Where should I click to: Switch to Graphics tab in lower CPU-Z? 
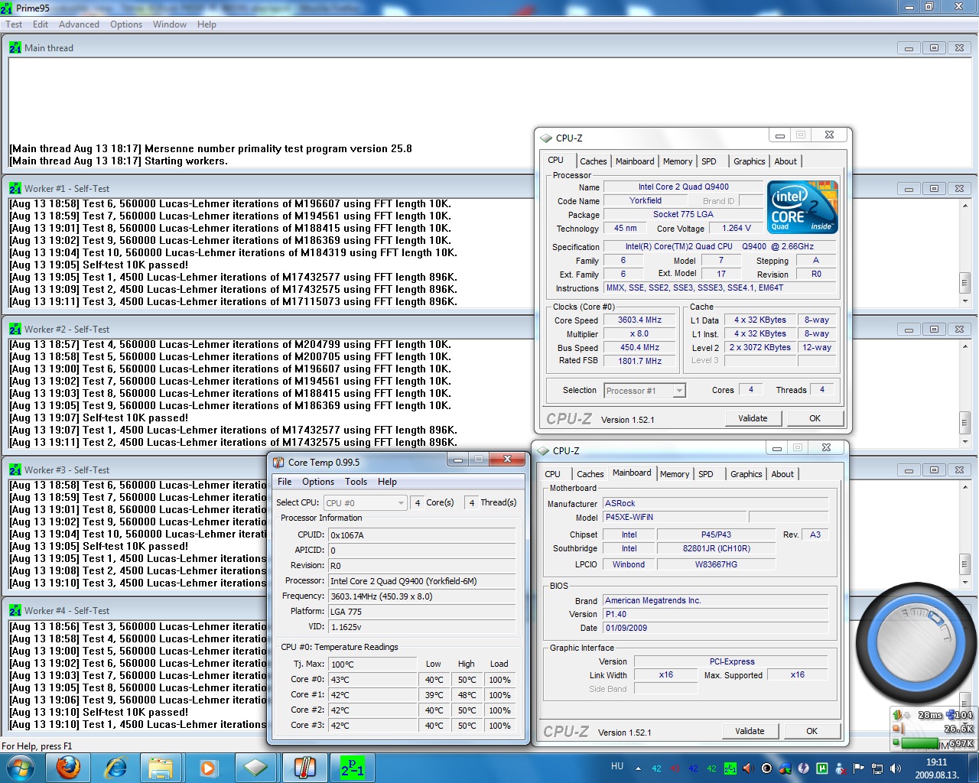[746, 474]
